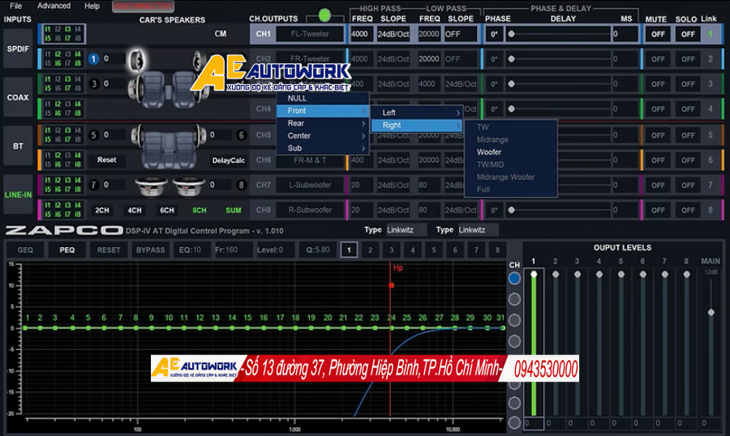Select the speaker number 1 badge
Viewport: 730px width, 436px height.
click(x=93, y=58)
